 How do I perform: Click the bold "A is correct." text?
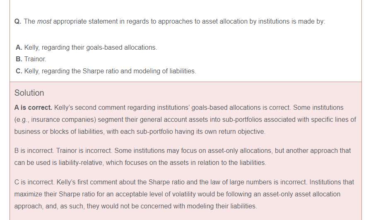(x=33, y=107)
